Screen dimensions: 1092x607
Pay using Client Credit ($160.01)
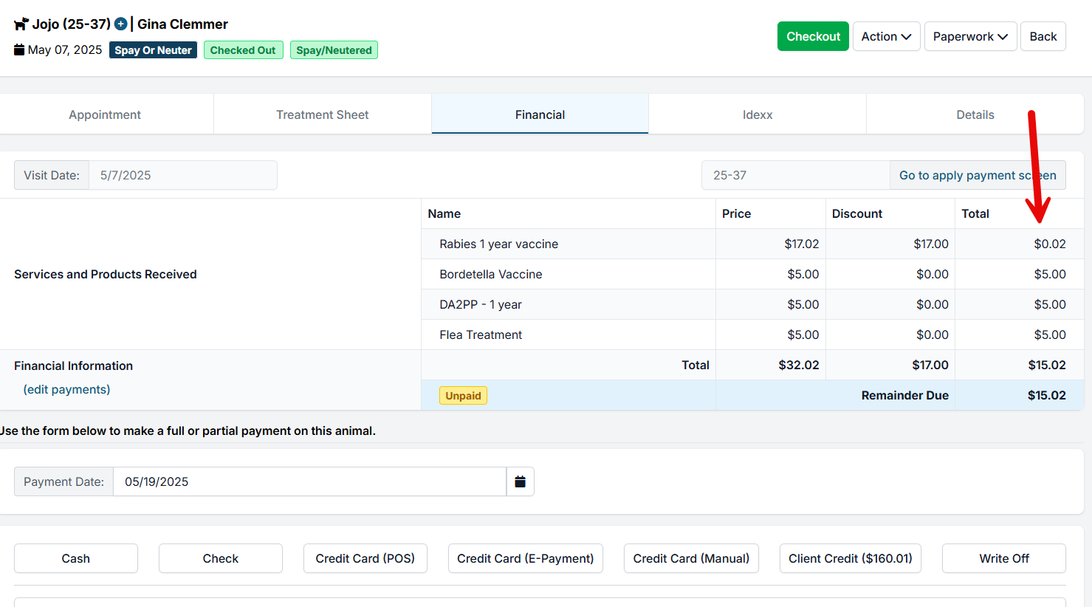tap(850, 558)
